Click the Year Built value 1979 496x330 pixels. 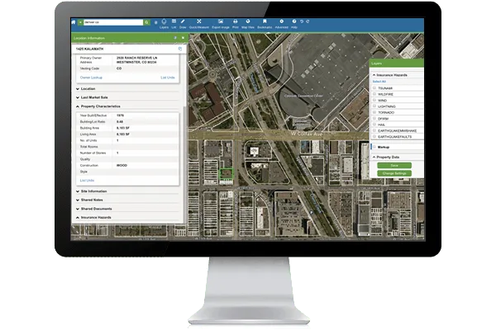(120, 115)
